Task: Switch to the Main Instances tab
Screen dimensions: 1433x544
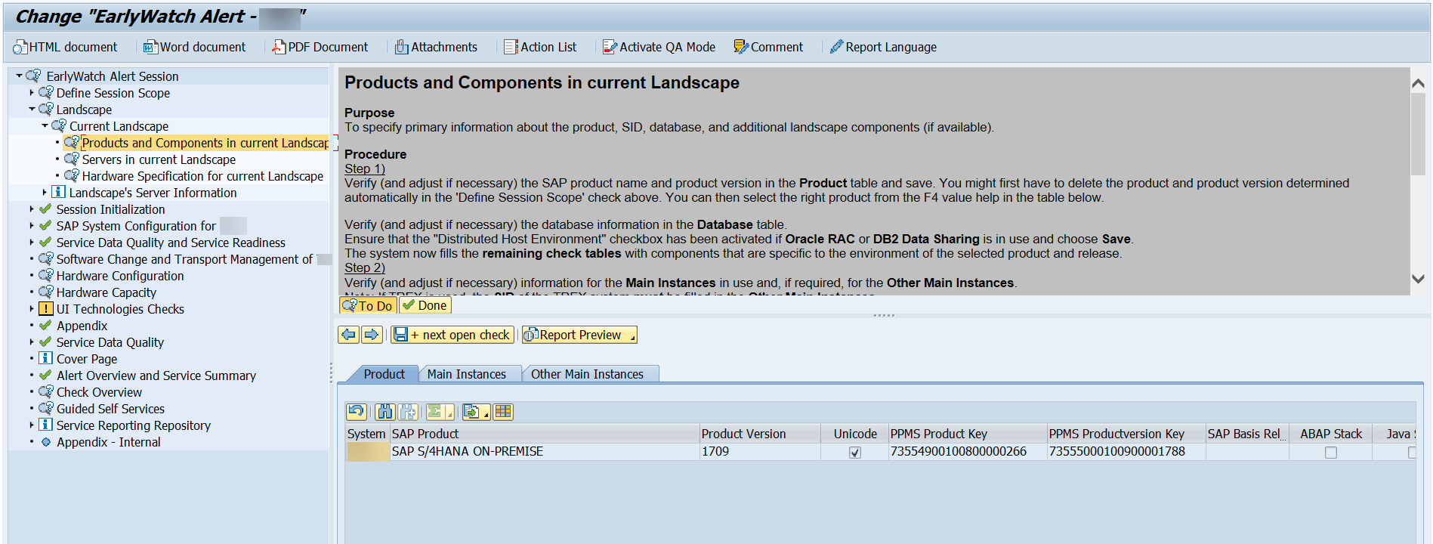Action: coord(467,374)
